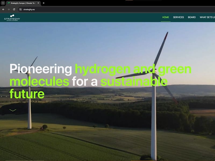Reload the page with refresh icon
Image resolution: width=215 pixels, height=161 pixels.
point(14,9)
